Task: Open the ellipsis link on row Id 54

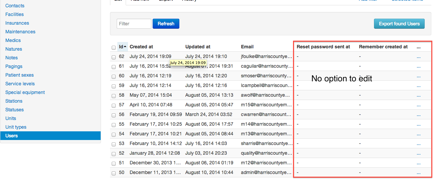Action: [419, 134]
